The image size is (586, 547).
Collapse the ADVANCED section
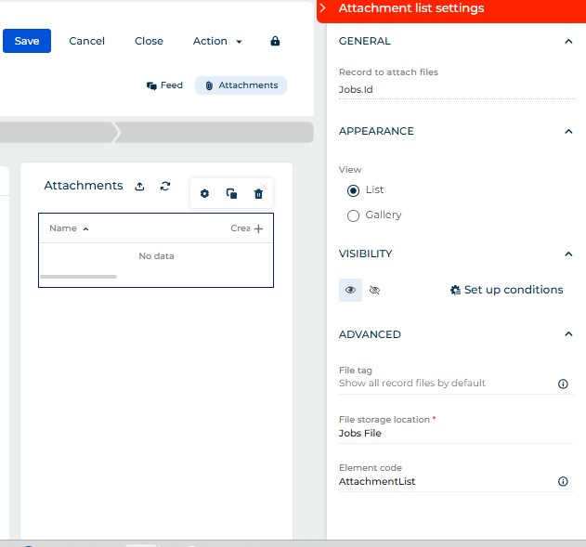568,334
